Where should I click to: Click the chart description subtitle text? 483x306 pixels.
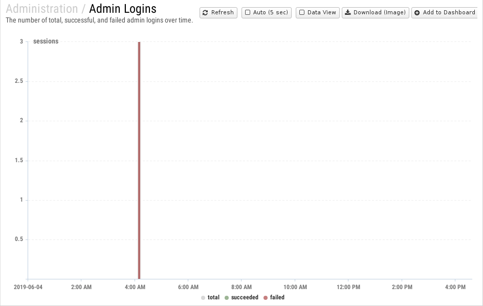[99, 20]
